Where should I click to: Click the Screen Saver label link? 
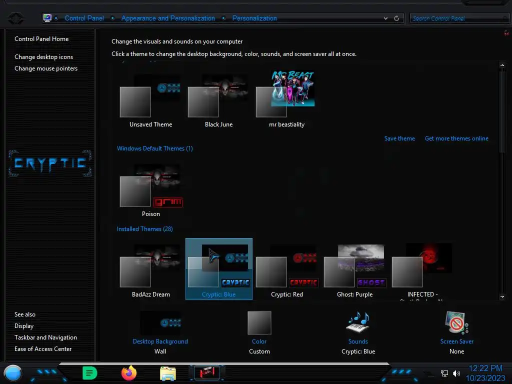tap(456, 341)
